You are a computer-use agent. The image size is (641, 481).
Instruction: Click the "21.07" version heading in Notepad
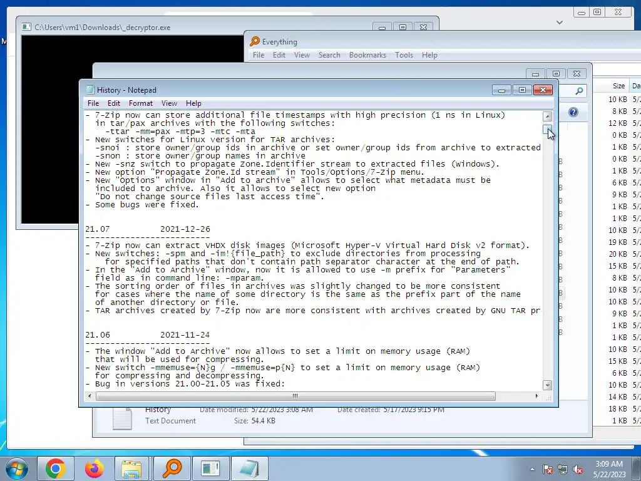97,229
